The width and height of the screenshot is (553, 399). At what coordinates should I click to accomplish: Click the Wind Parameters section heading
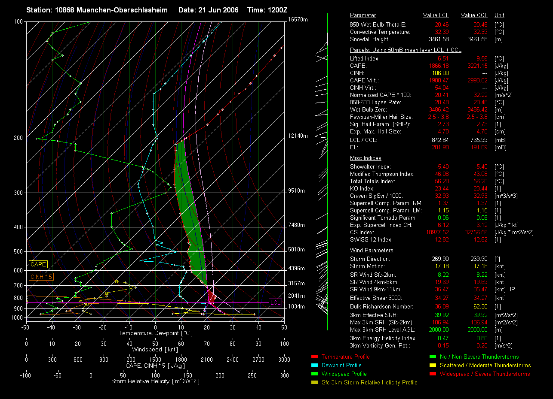pyautogui.click(x=372, y=251)
